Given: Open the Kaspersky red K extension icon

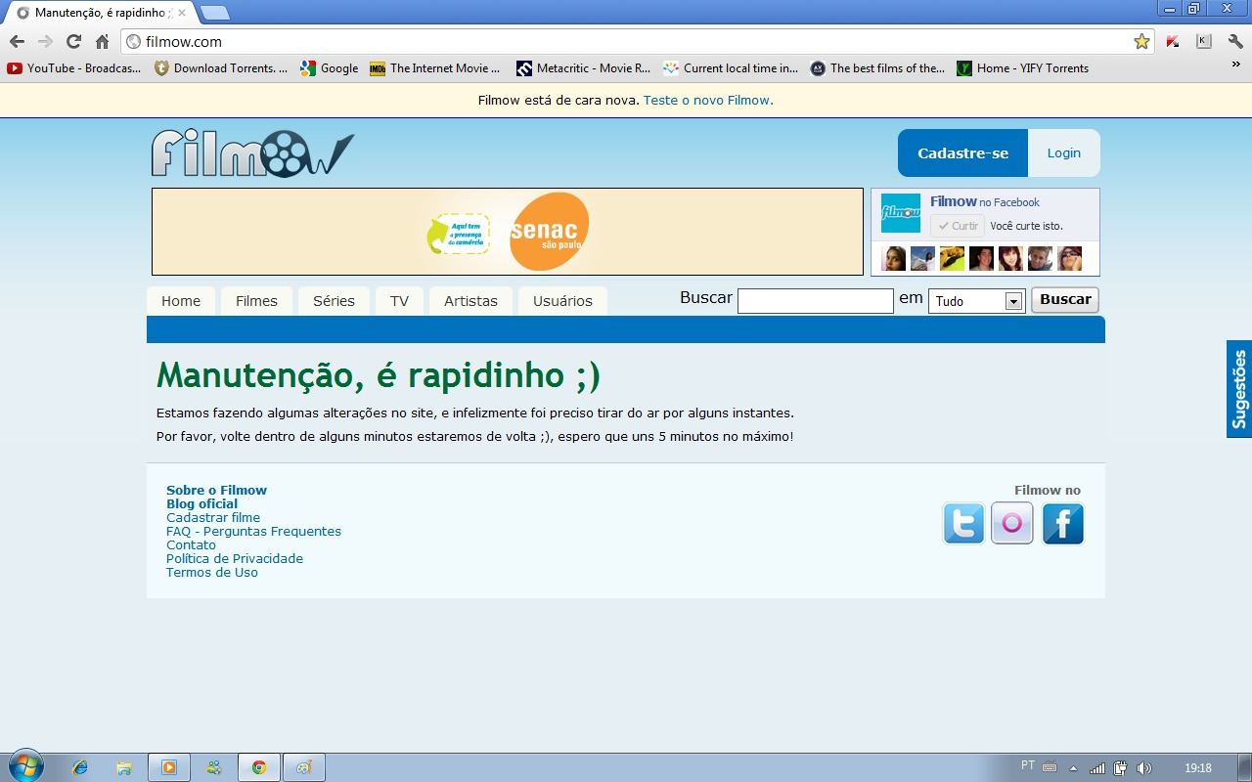Looking at the screenshot, I should [x=1173, y=41].
